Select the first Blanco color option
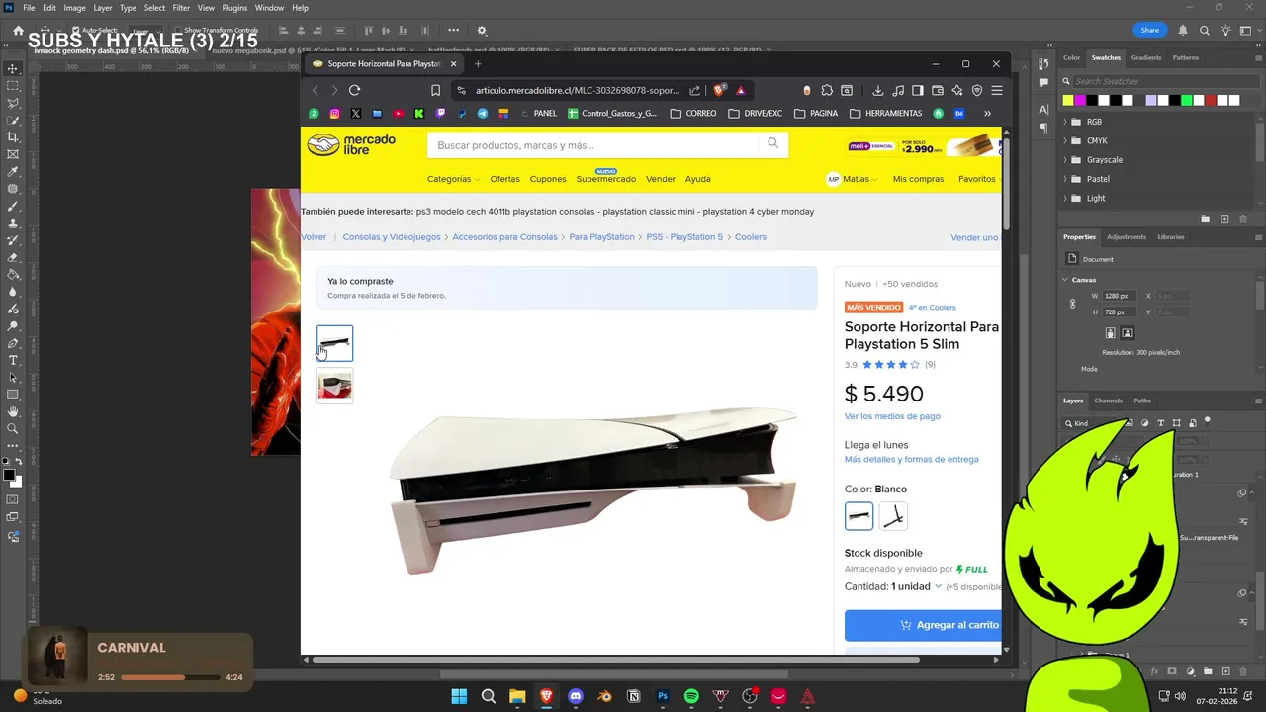This screenshot has width=1266, height=712. point(859,516)
